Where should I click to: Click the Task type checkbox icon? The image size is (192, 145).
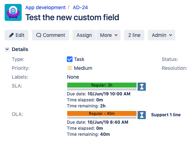(70, 59)
